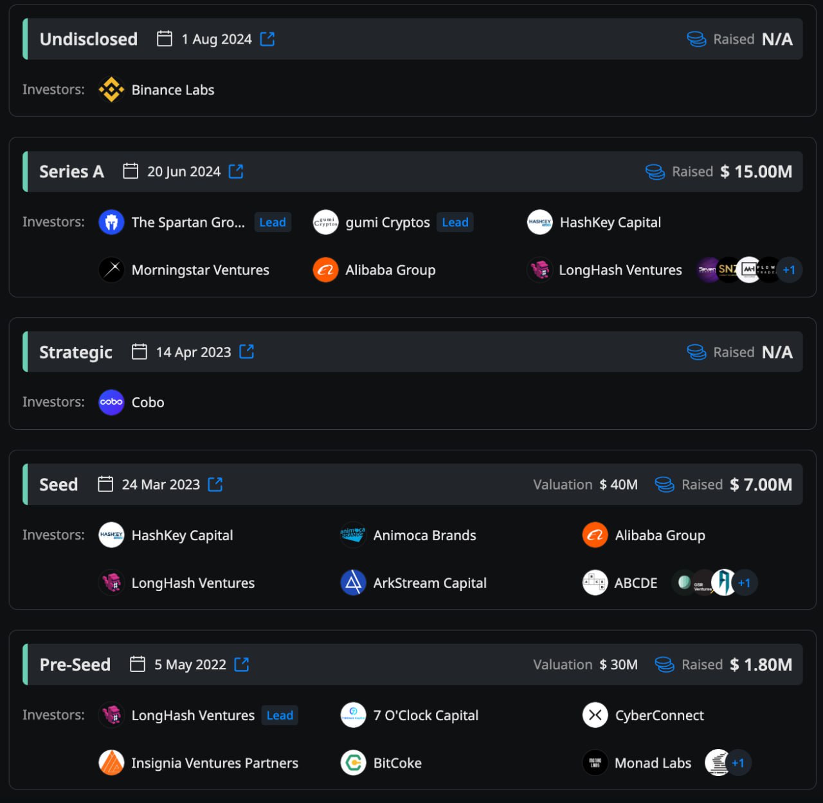Open ABCDE investor name
This screenshot has width=823, height=803.
(636, 583)
